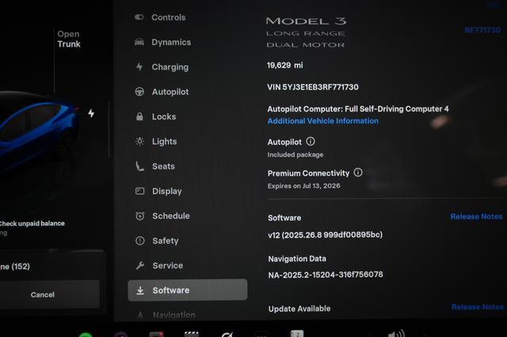Tap software version v12 (2025.26.8 999df00895bc)
507x337 pixels.
(x=325, y=235)
